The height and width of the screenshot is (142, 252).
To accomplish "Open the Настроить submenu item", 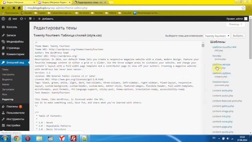I will click(x=8, y=75).
